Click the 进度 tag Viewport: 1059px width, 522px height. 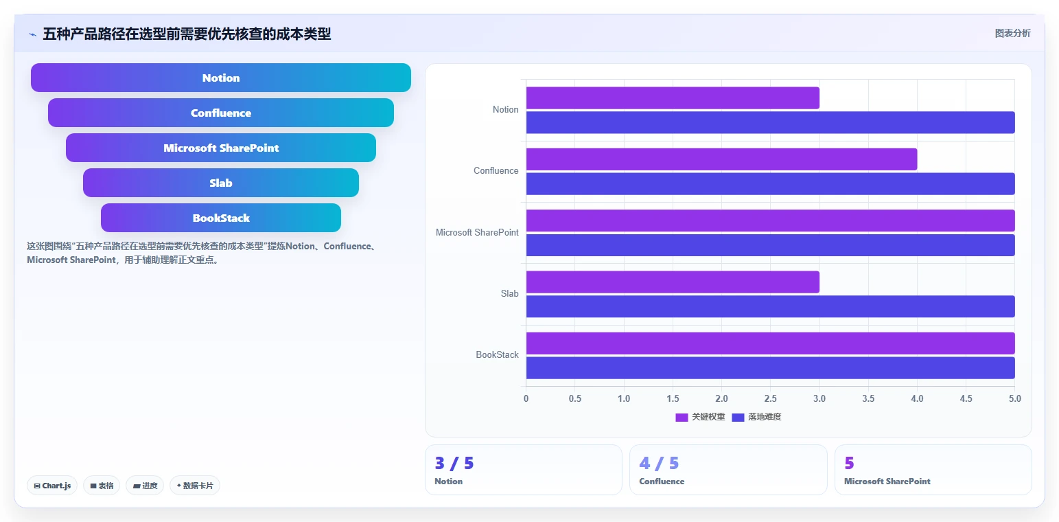(145, 486)
